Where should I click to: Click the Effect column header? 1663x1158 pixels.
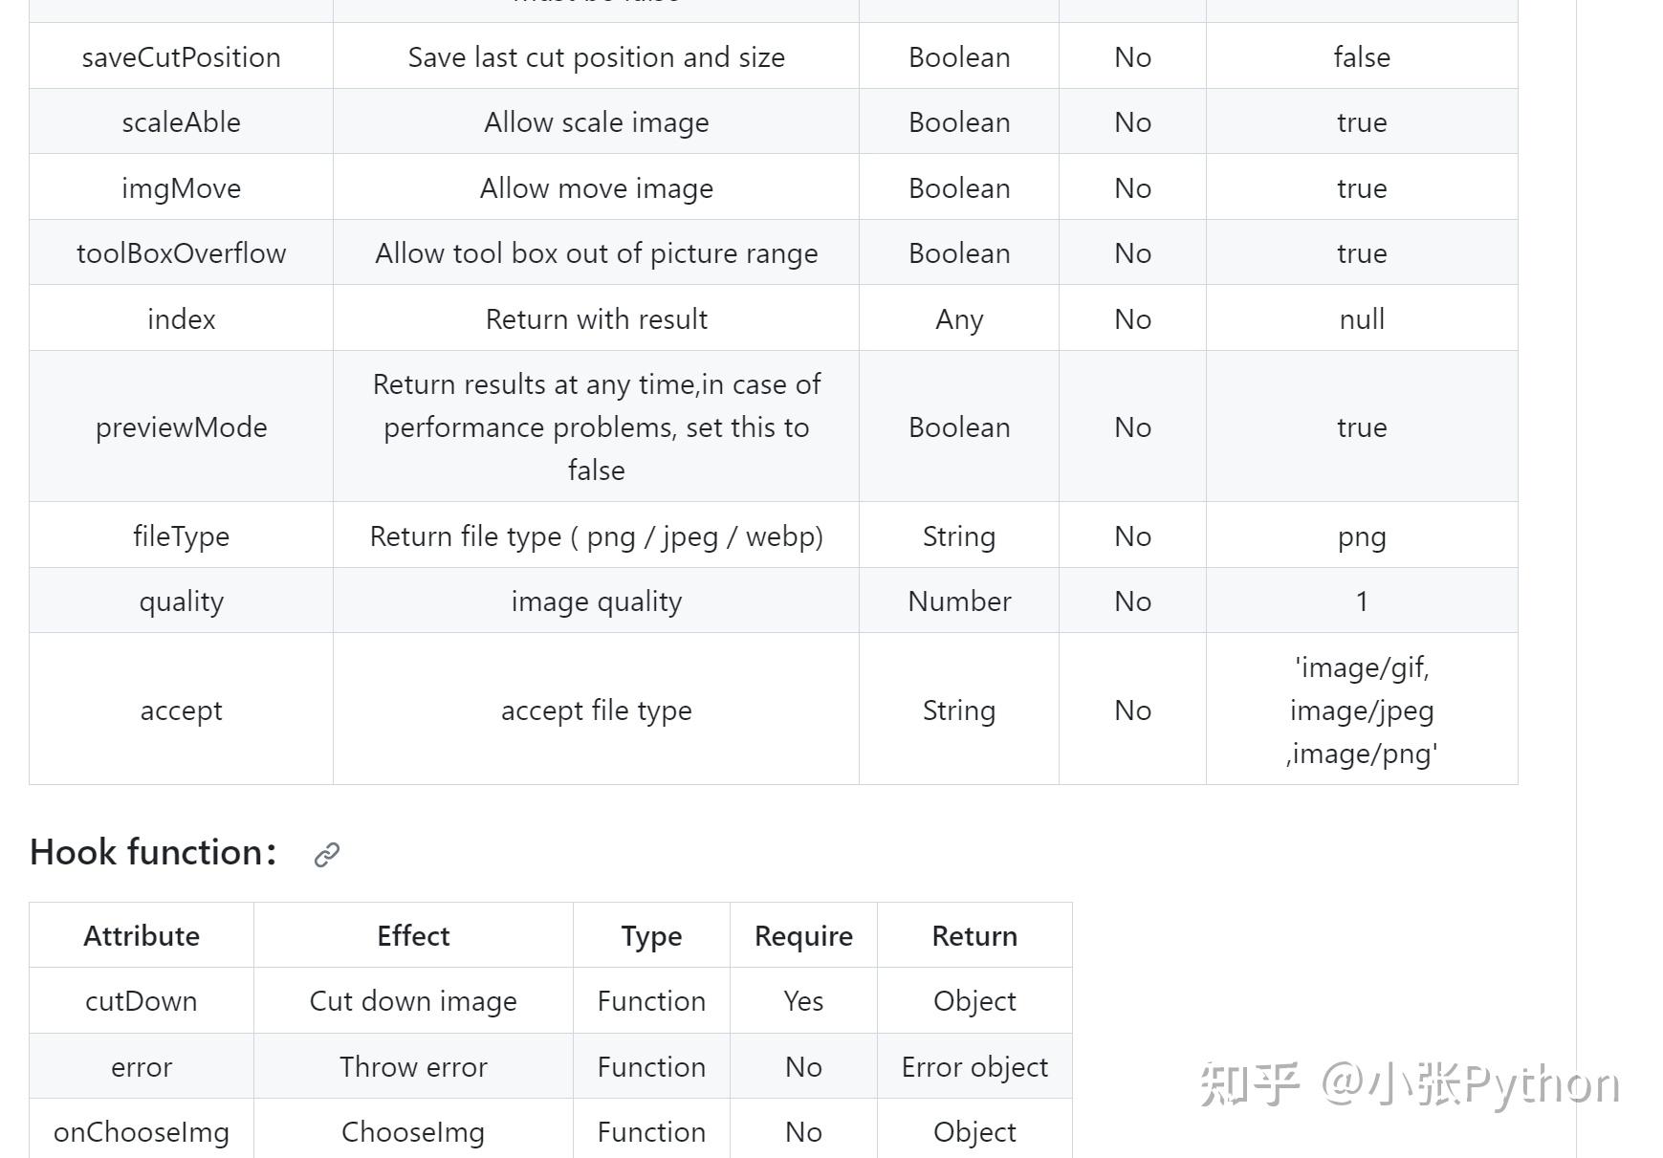pyautogui.click(x=413, y=936)
